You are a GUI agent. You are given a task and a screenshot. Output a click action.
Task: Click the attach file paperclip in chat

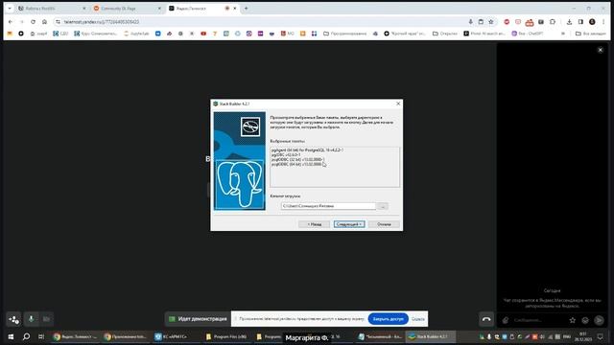(x=506, y=320)
